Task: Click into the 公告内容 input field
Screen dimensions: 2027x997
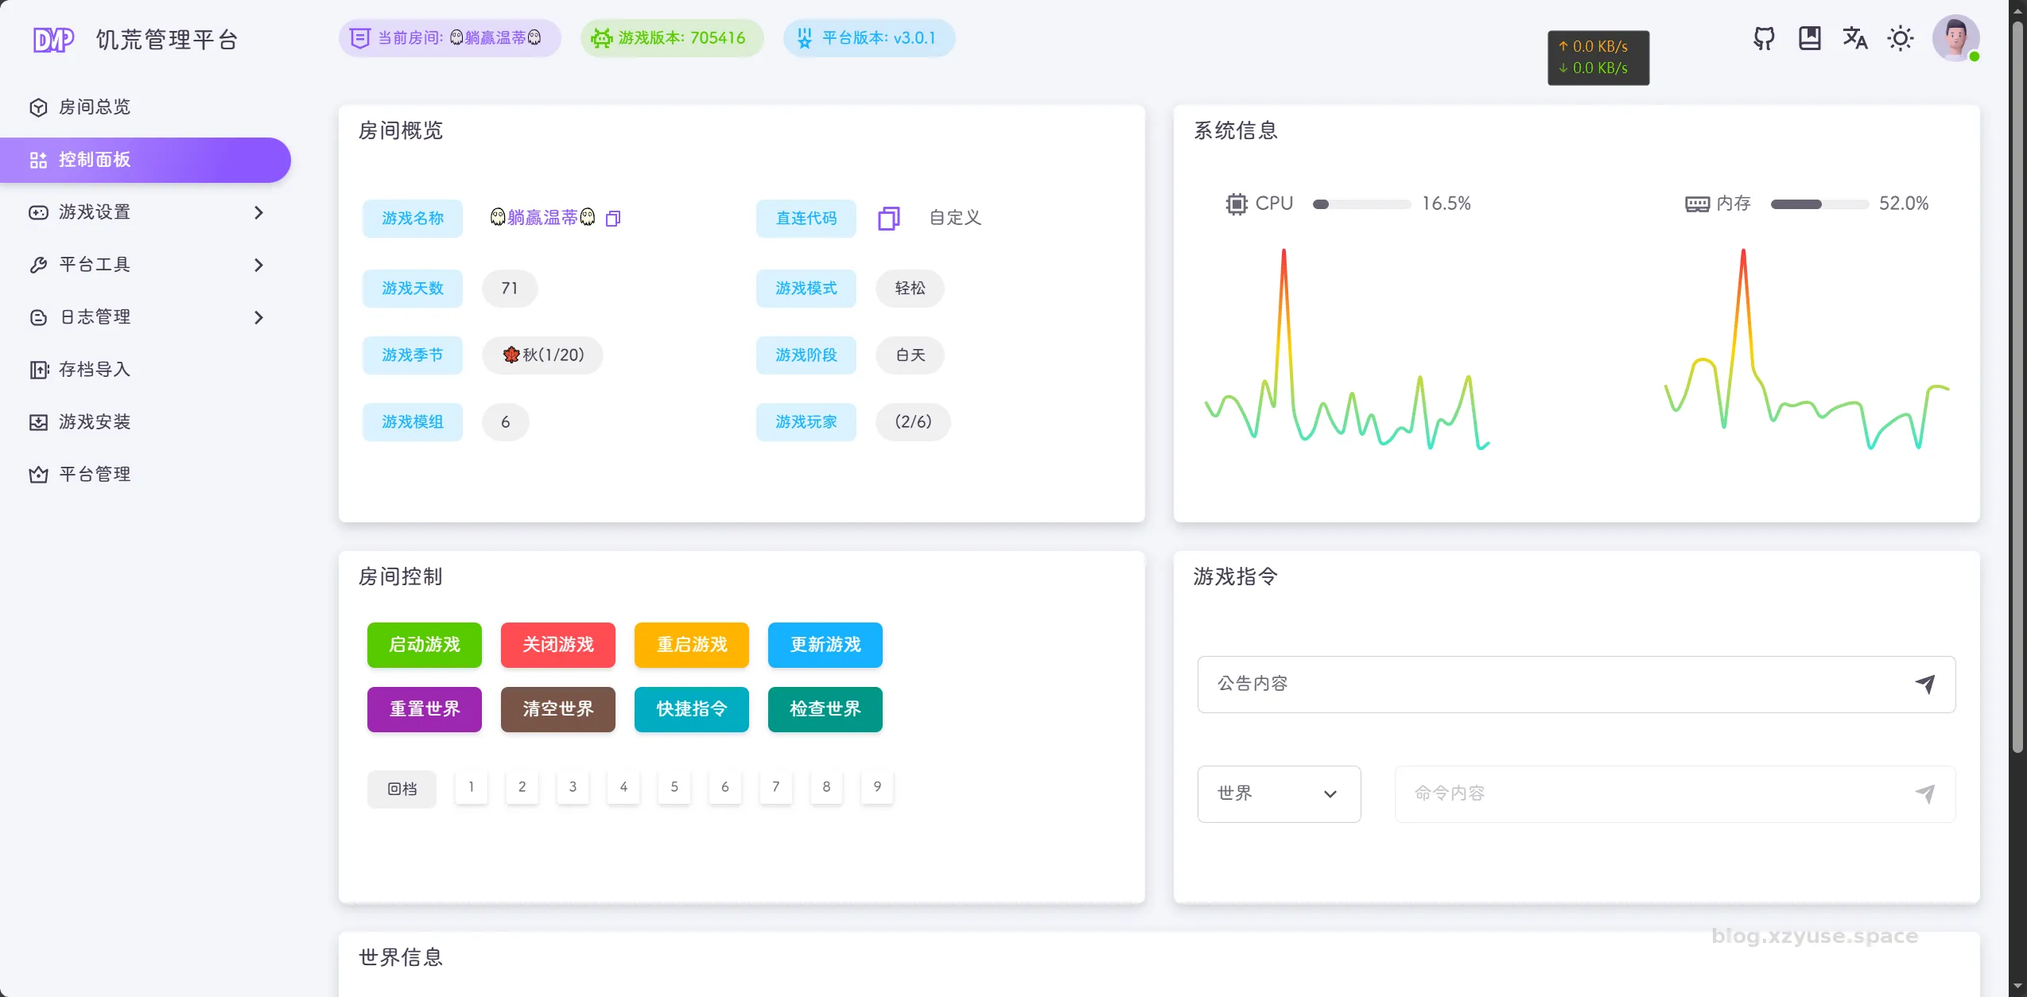Action: [x=1551, y=684]
